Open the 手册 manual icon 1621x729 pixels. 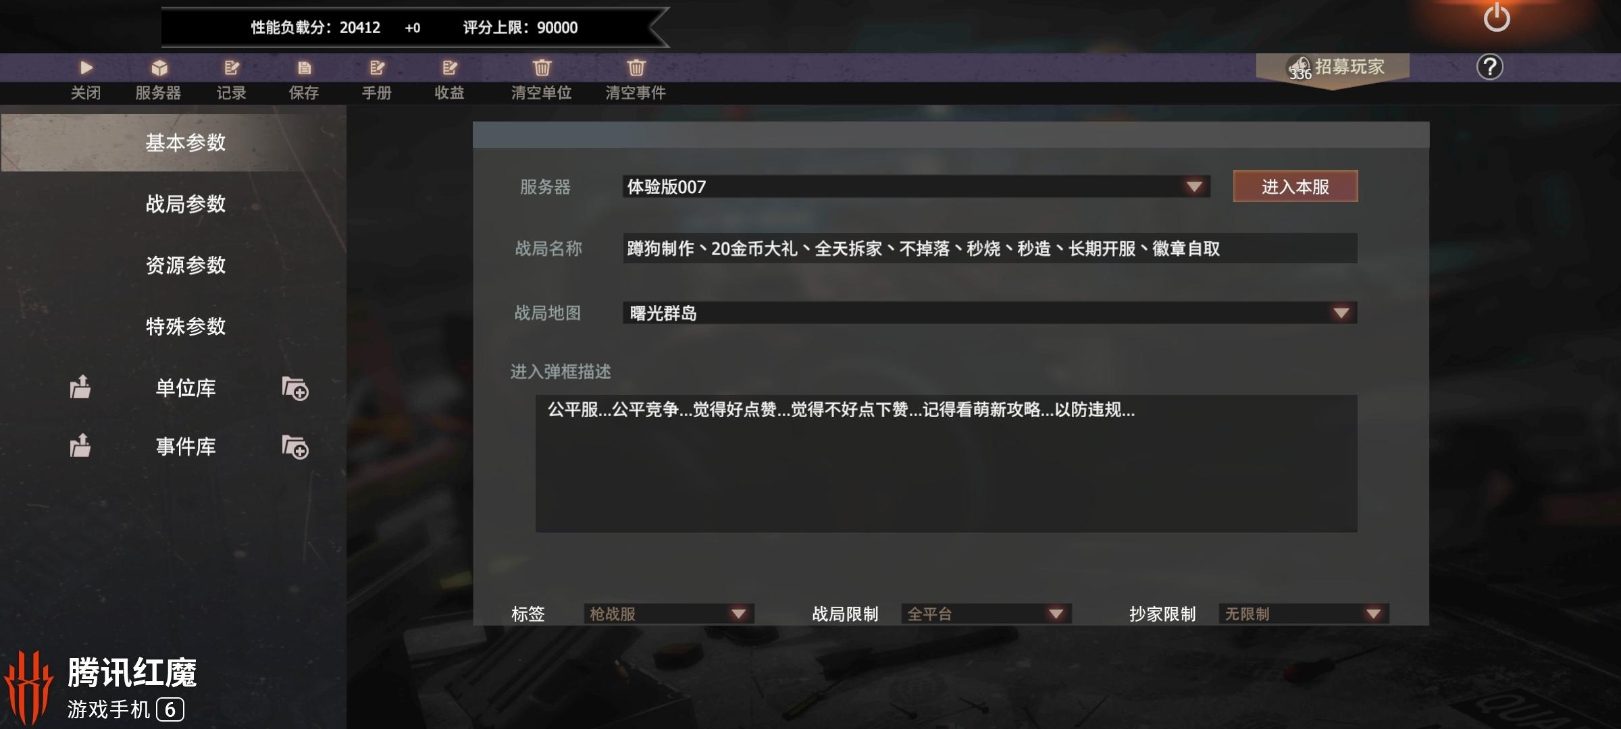[x=377, y=67]
